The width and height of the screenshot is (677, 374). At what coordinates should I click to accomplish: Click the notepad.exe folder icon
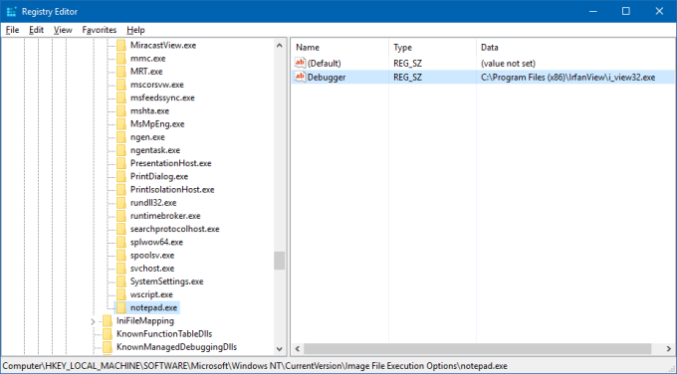[121, 307]
